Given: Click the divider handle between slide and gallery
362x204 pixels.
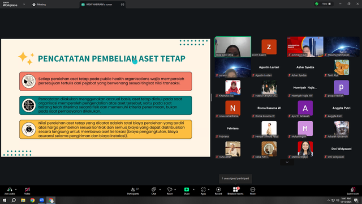Looking at the screenshot, I should 211,97.
